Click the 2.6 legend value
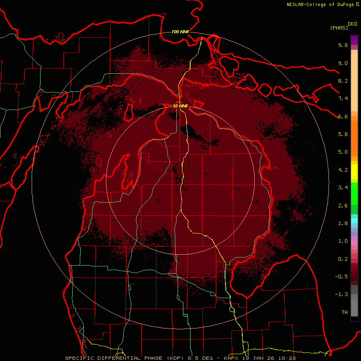This screenshot has width=361, height=361. 343,206
